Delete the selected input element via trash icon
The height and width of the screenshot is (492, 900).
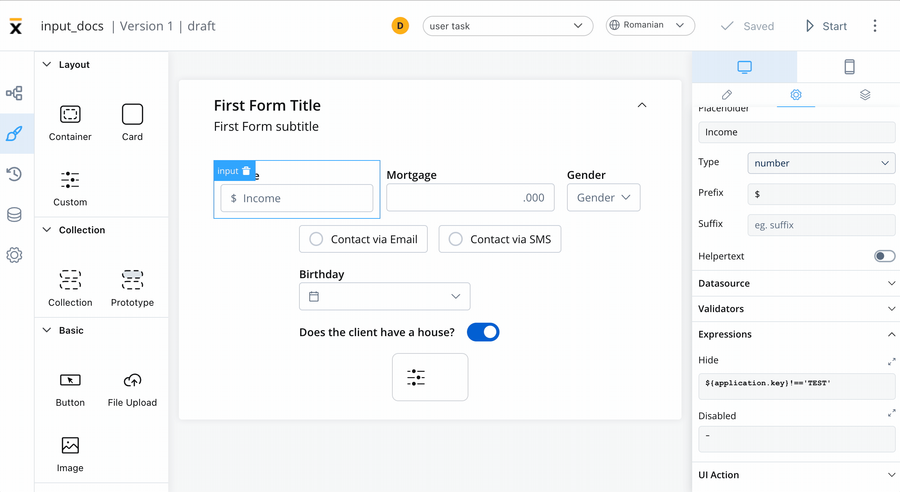pos(246,171)
